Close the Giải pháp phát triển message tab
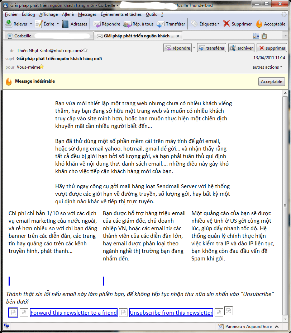291x333 pixels. point(178,36)
